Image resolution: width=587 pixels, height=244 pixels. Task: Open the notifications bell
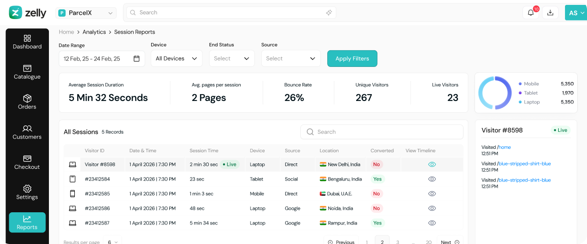(531, 13)
